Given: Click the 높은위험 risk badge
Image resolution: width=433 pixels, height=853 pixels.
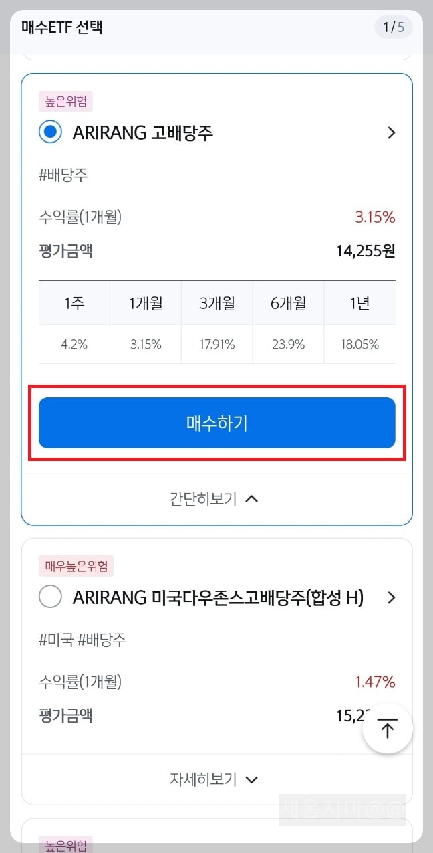Looking at the screenshot, I should 65,100.
